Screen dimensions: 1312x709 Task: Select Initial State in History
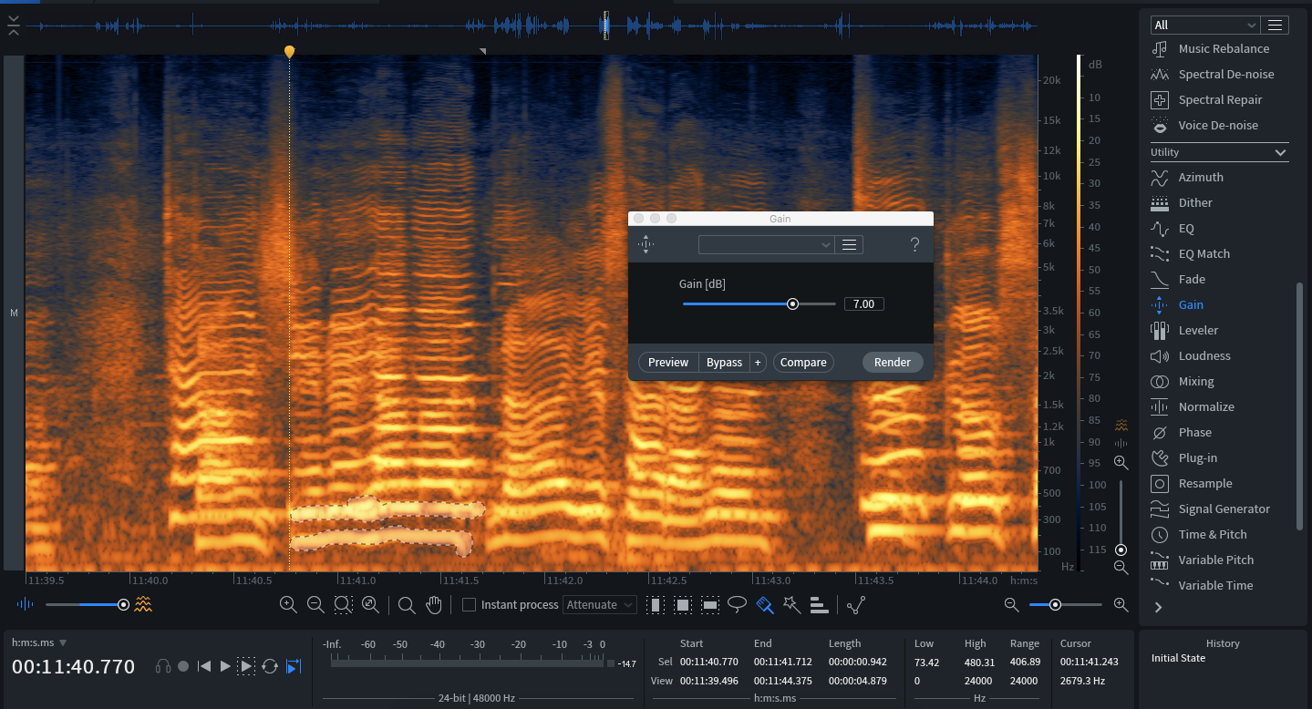(x=1178, y=658)
